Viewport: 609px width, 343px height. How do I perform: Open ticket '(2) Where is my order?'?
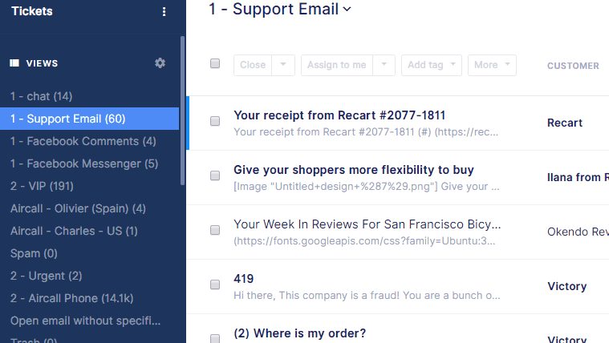[300, 333]
